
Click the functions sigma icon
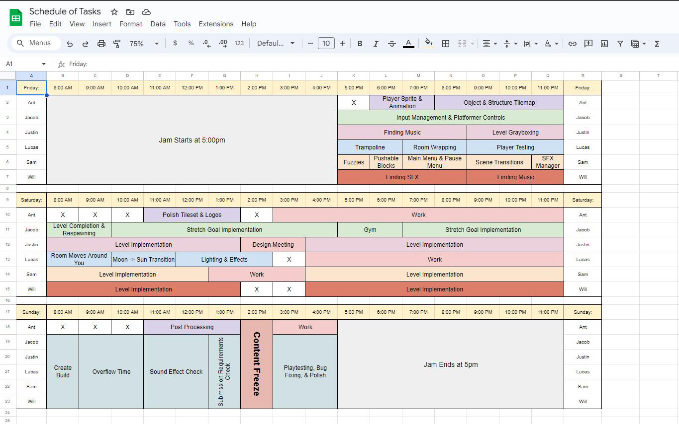pos(657,44)
